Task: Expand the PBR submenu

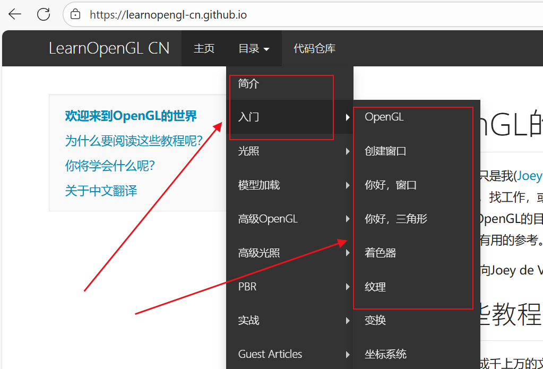Action: pyautogui.click(x=290, y=287)
